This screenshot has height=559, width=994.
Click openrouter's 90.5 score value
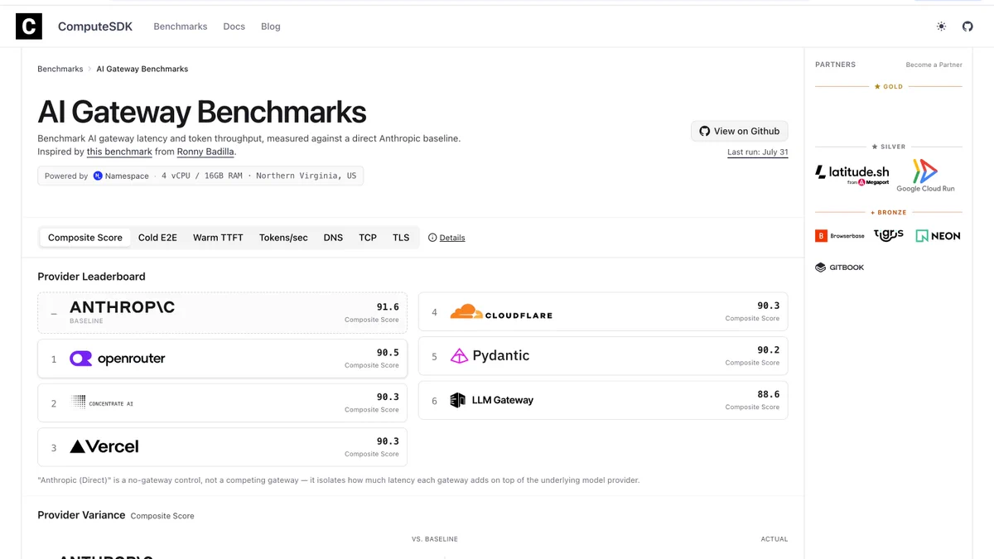click(x=388, y=353)
